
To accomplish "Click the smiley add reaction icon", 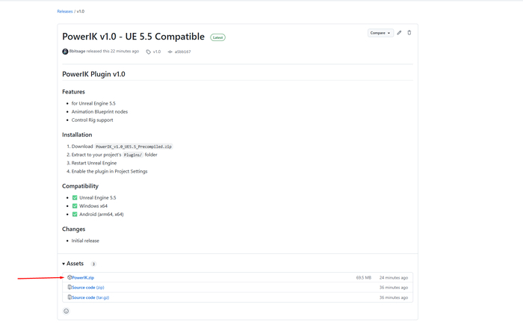I will tap(66, 311).
